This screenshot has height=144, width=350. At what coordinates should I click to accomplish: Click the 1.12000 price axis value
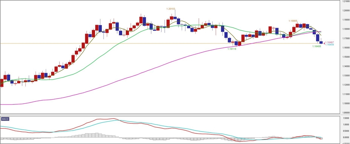[x=345, y=85]
